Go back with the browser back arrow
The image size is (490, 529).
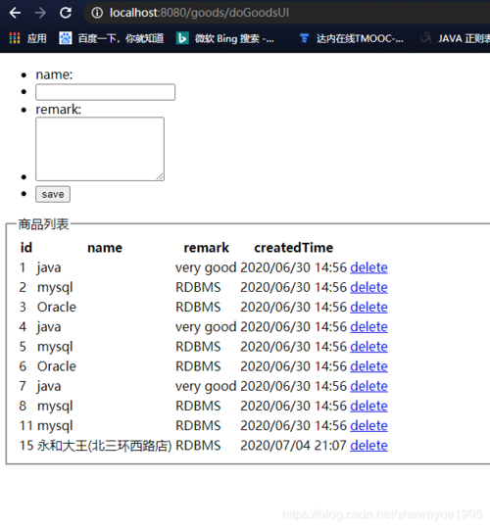point(15,13)
